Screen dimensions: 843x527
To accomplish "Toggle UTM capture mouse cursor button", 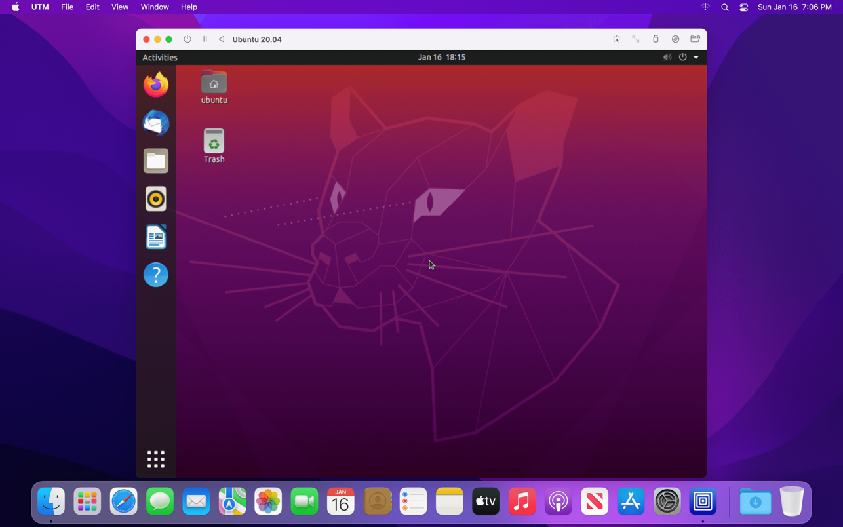I will tap(616, 39).
